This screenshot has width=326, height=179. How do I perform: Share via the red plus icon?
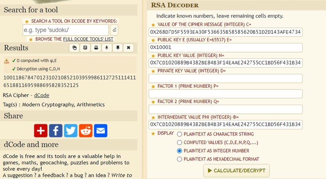click(x=41, y=130)
